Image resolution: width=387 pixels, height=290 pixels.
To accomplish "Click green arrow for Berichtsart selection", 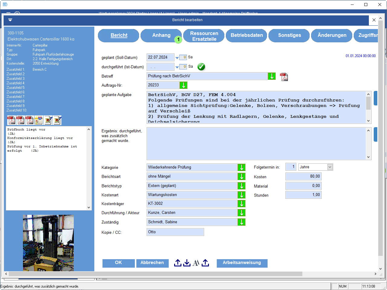I will coord(242,176).
